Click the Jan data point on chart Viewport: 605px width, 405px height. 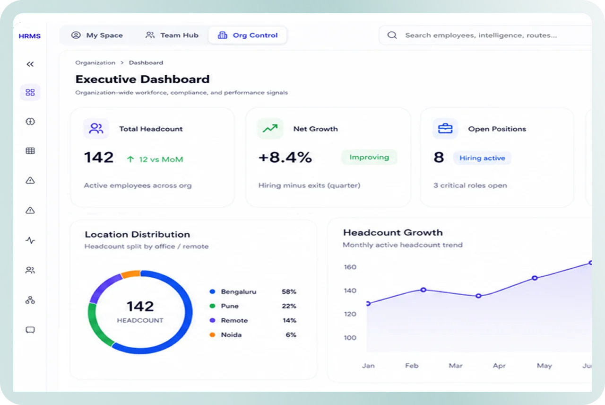click(x=368, y=303)
